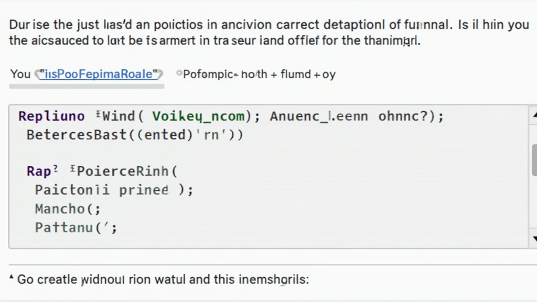Image resolution: width=537 pixels, height=302 pixels.
Task: Select the radio circle before Pofompic
Action: tap(179, 74)
